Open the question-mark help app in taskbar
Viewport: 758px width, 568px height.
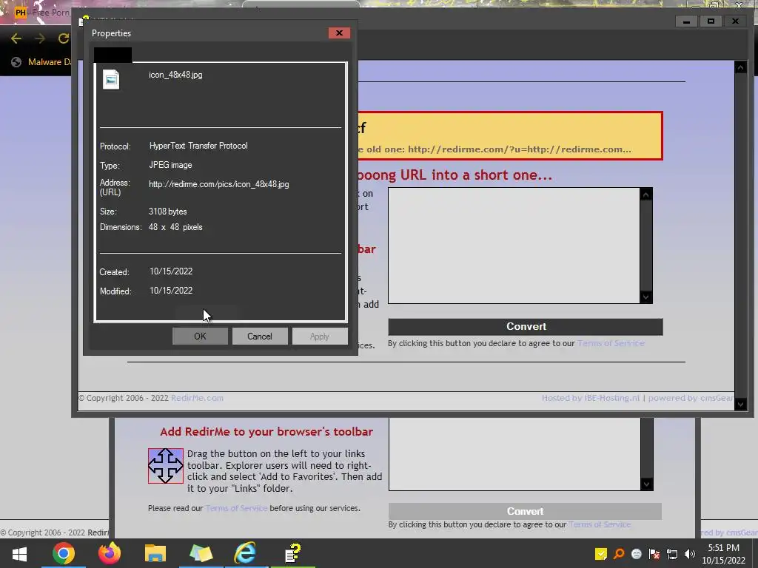(292, 553)
